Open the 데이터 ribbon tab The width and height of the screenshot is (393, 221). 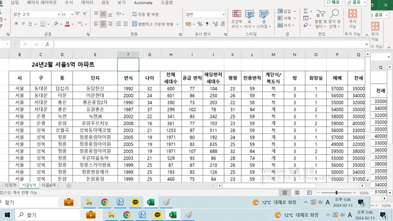pos(87,2)
